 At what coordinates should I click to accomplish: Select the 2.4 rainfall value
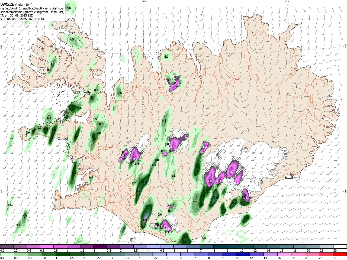[x=145, y=183]
